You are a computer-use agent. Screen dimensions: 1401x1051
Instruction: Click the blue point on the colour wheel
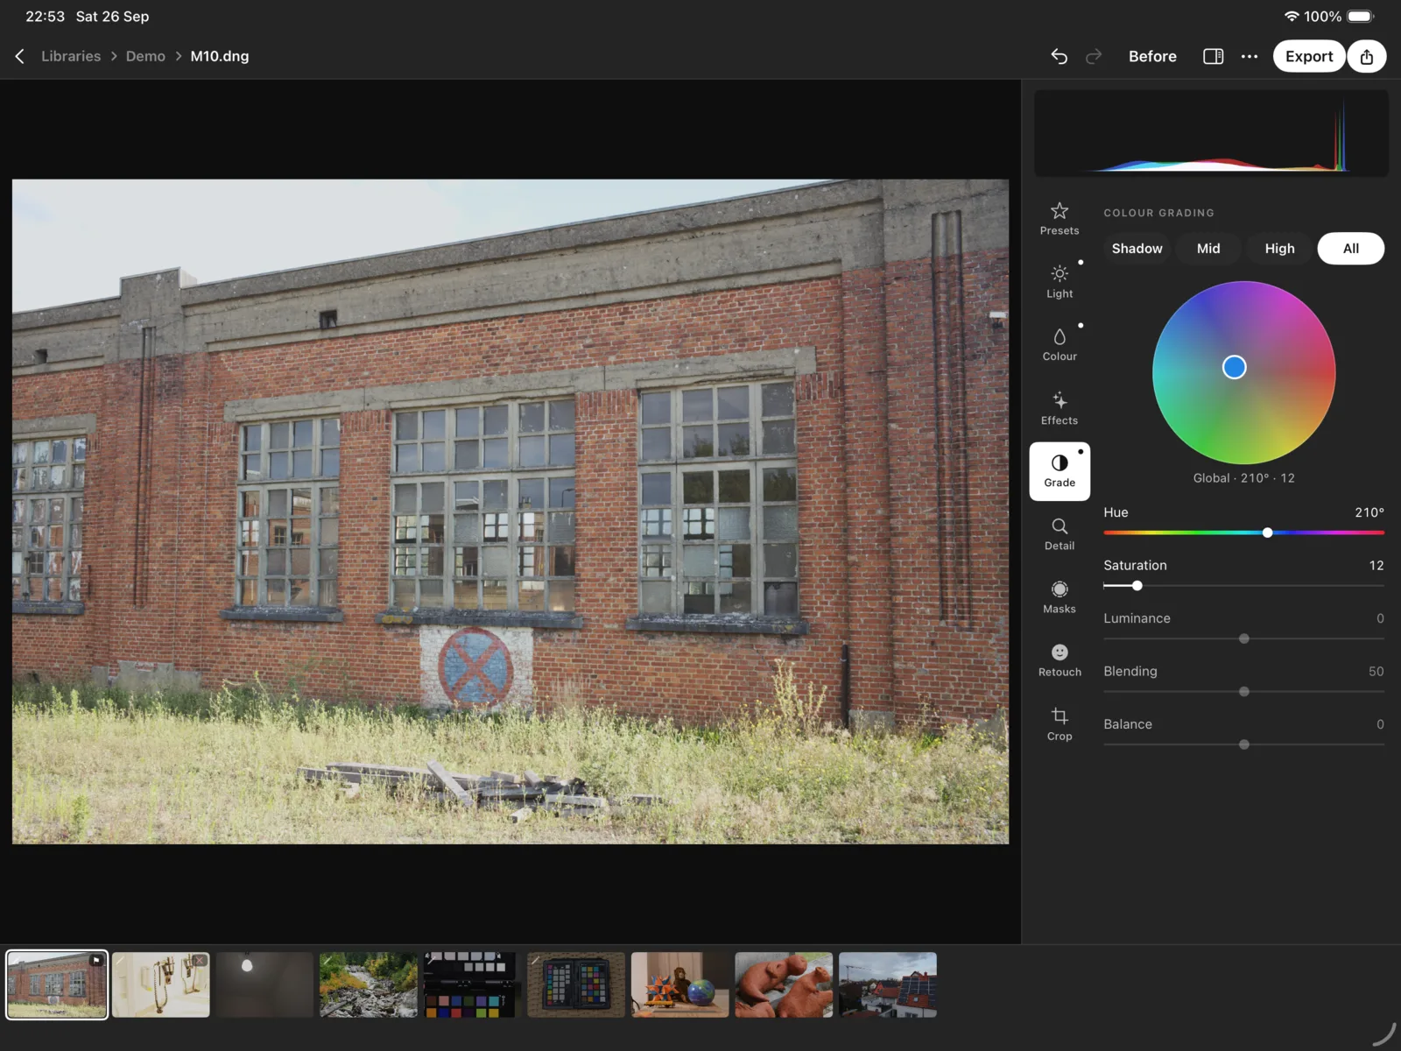coord(1234,367)
